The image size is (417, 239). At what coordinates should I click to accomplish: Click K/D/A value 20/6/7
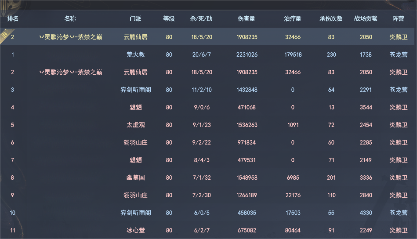point(202,54)
